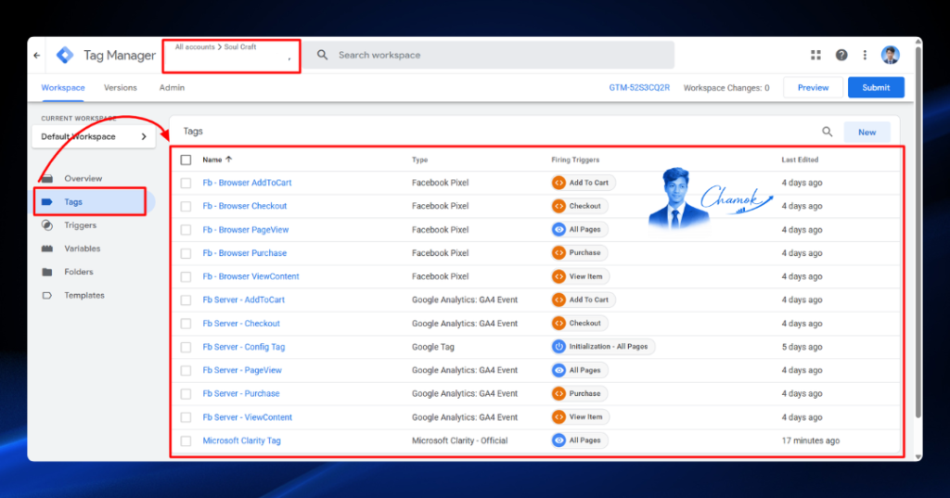950x498 pixels.
Task: Check the box for Fb - Browser AddToCart
Action: coord(186,183)
